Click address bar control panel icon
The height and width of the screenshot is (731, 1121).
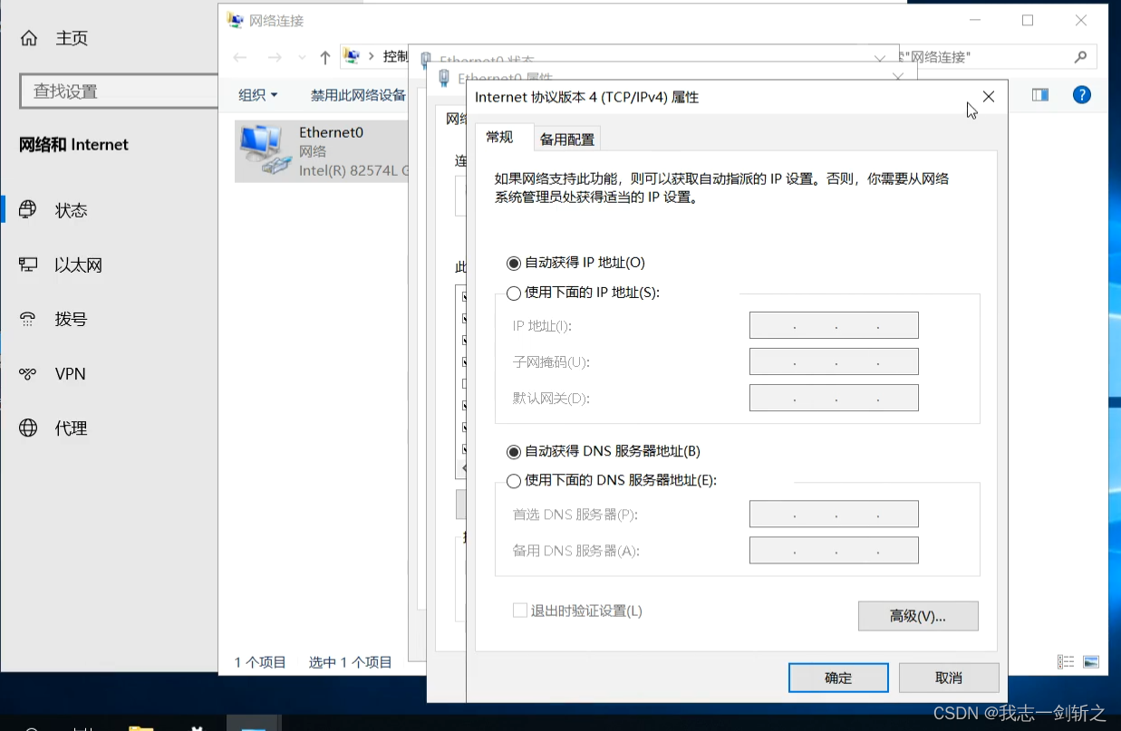pyautogui.click(x=353, y=56)
